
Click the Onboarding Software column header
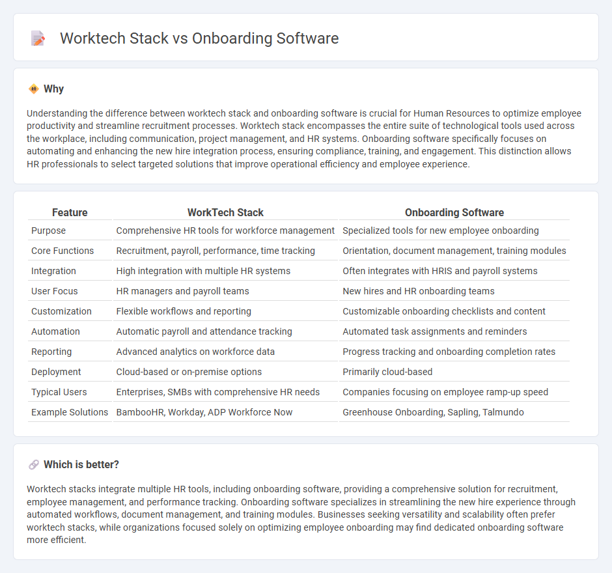(454, 212)
